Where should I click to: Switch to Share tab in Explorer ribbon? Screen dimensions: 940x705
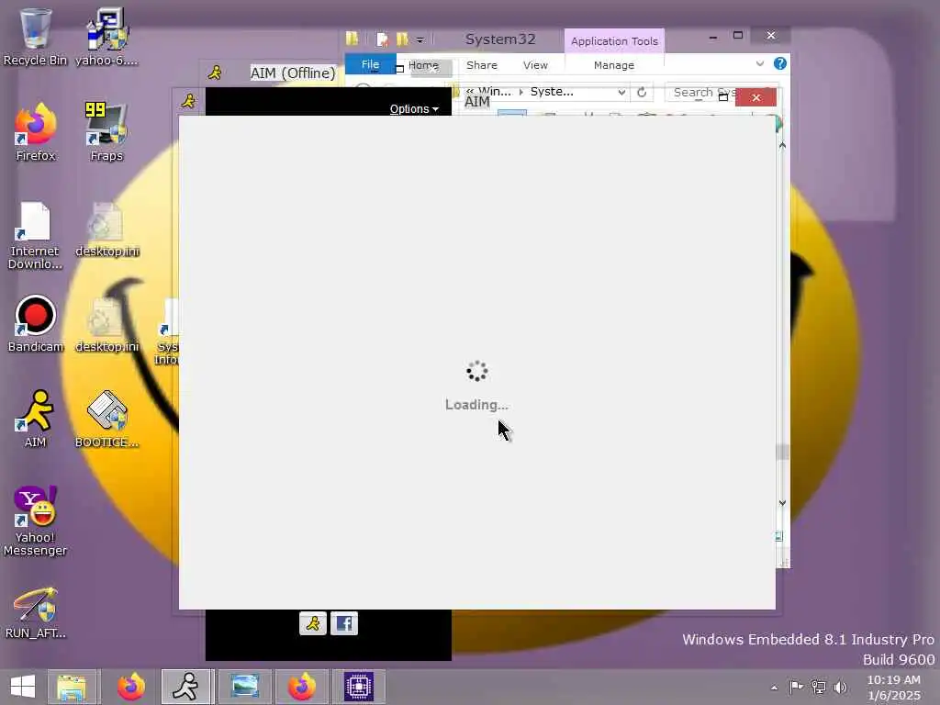point(482,65)
